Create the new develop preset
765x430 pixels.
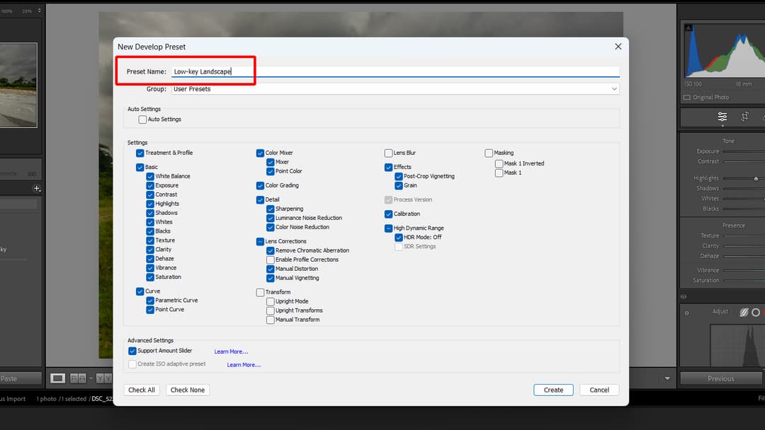coord(553,390)
